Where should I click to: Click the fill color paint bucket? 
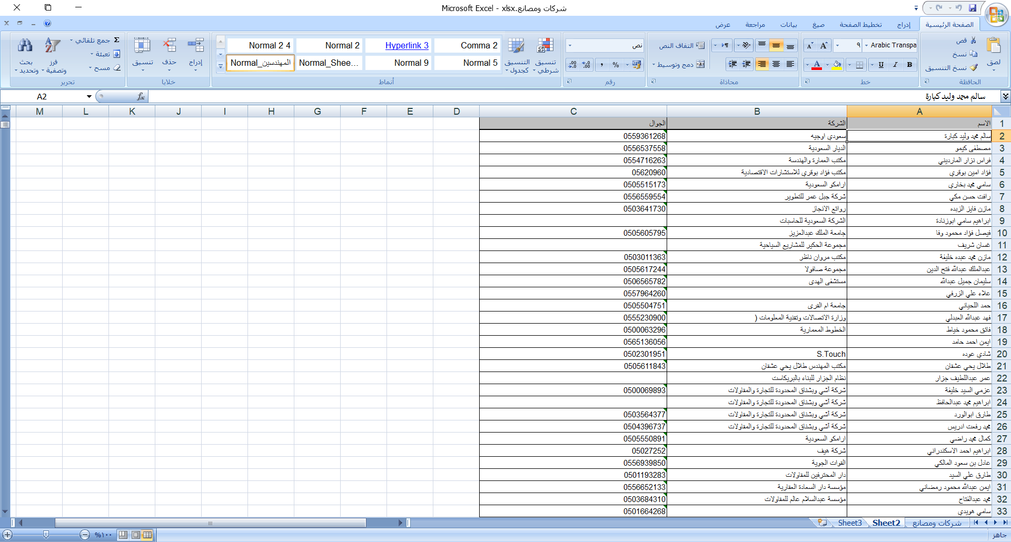837,65
